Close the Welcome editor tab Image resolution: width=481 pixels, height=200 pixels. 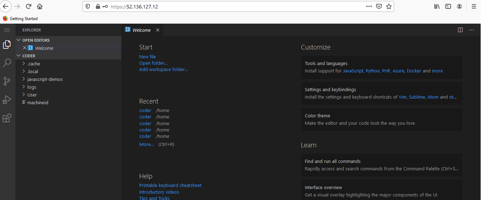point(157,30)
